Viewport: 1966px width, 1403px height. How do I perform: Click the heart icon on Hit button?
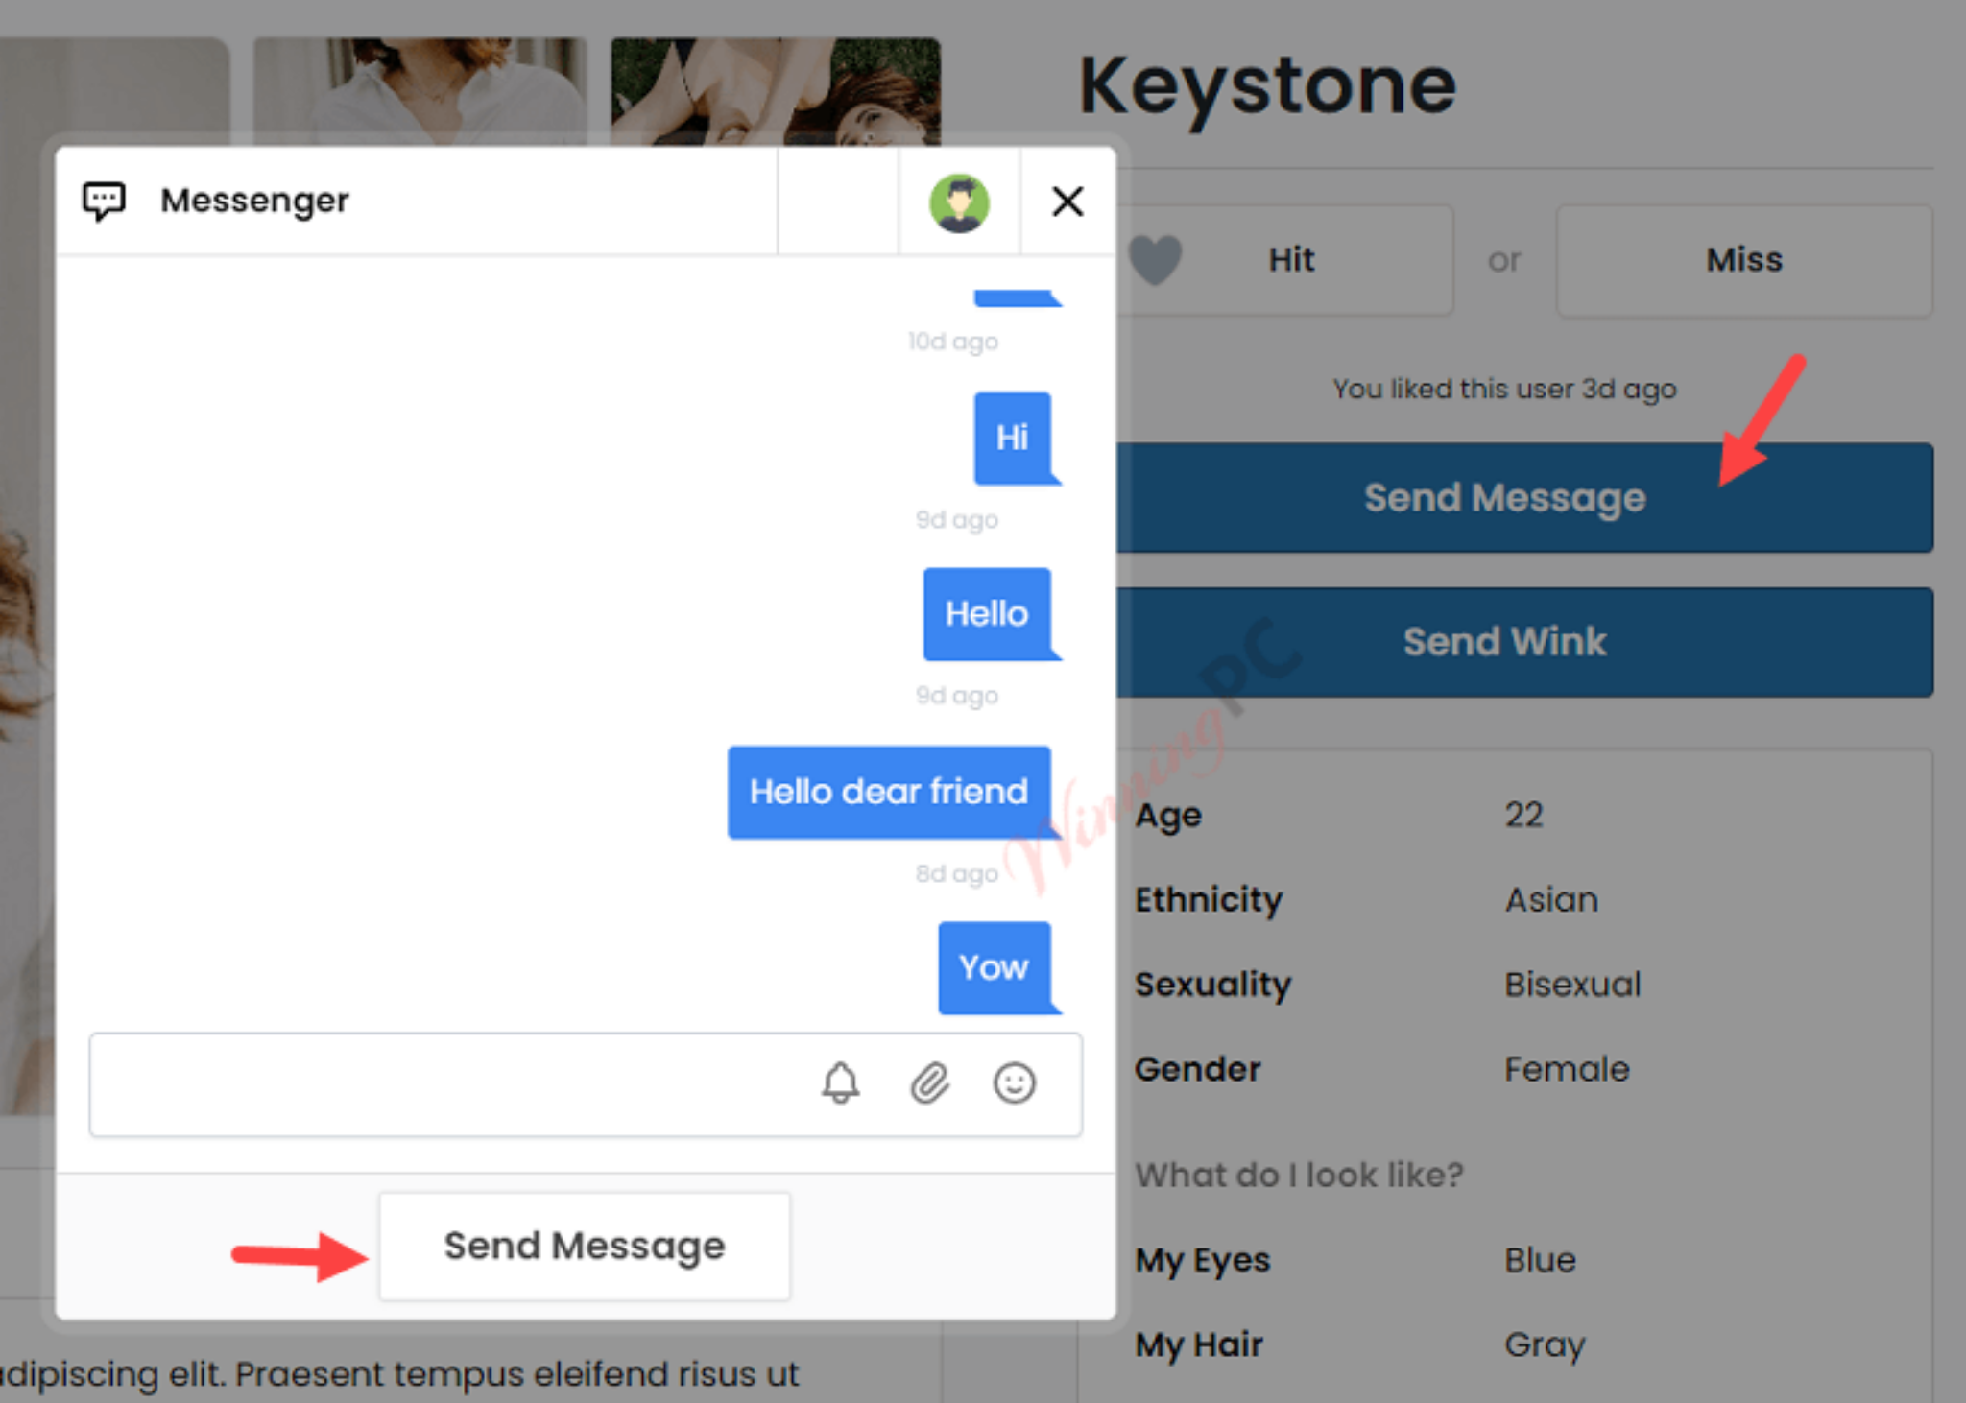tap(1155, 259)
